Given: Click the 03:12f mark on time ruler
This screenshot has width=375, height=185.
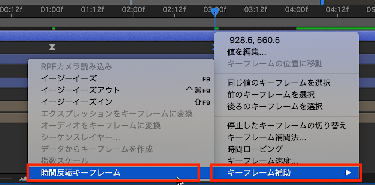Looking at the screenshot, I should coord(256,10).
